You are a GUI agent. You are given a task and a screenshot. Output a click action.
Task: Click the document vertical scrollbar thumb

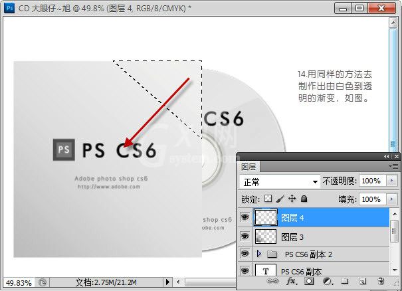393,90
